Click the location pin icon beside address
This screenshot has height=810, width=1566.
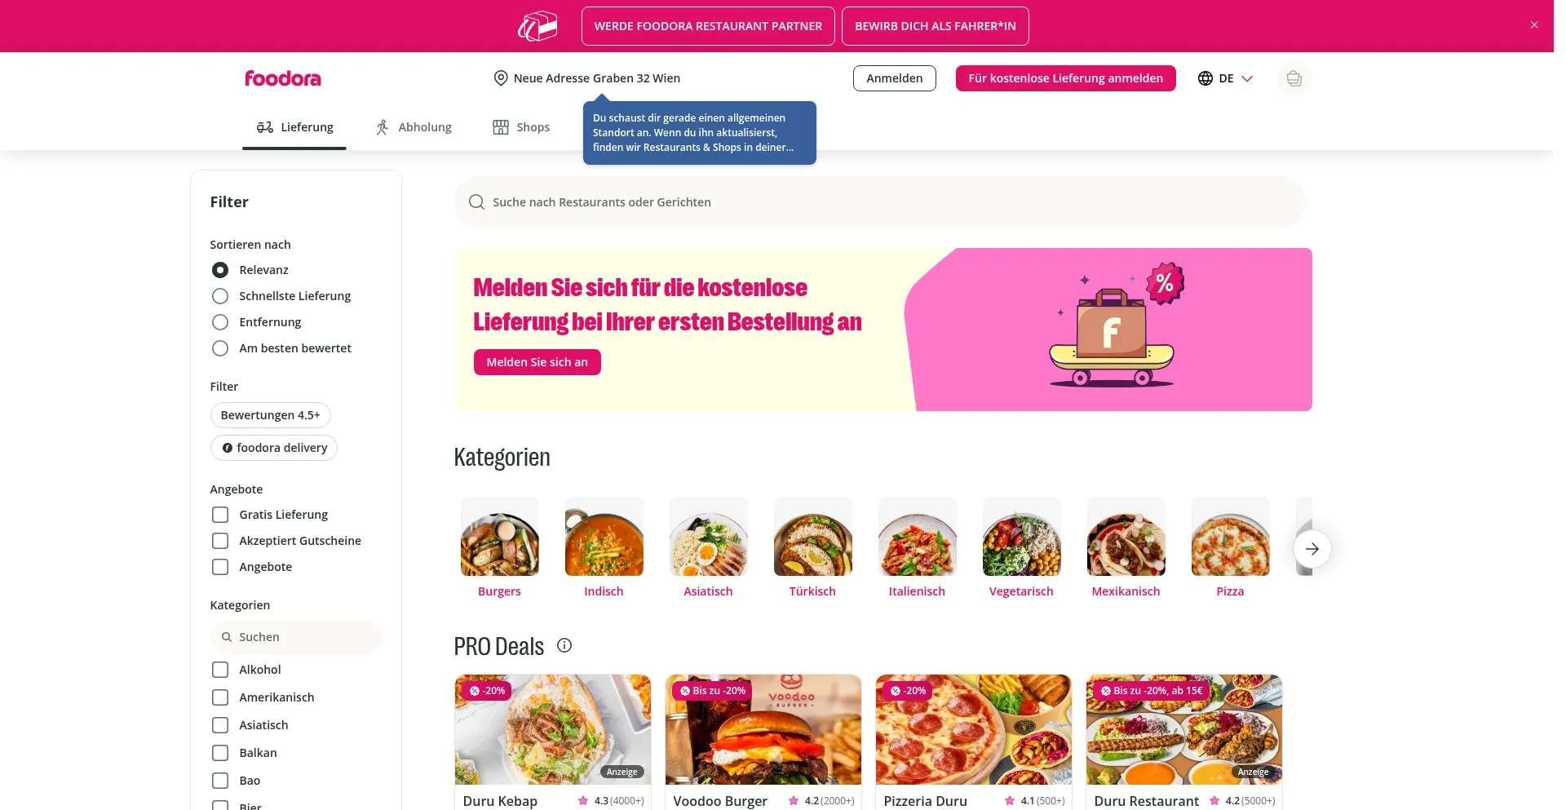click(501, 78)
